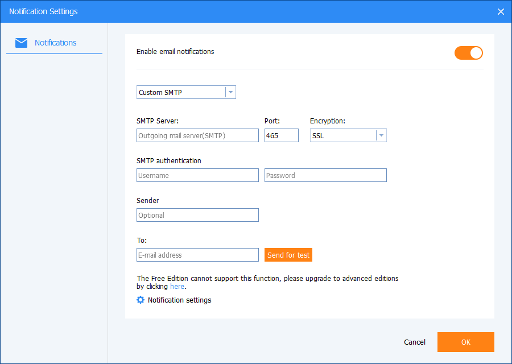The height and width of the screenshot is (364, 512).
Task: Select the Username text field
Action: tap(197, 175)
